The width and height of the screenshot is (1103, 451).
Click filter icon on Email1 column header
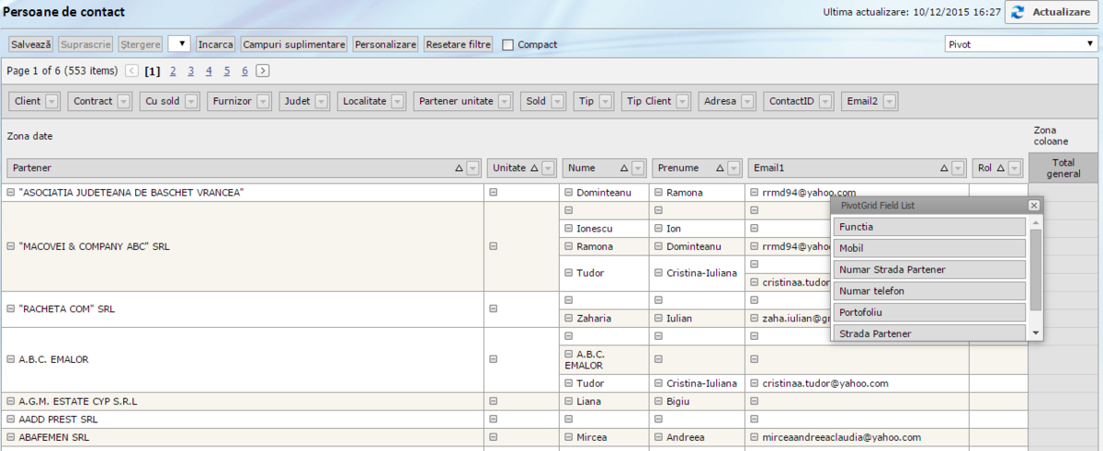pos(958,168)
